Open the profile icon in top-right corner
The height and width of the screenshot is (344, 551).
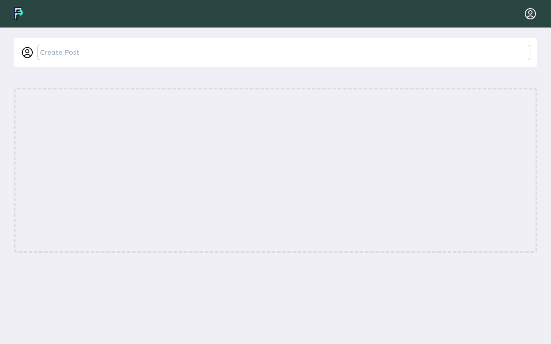pos(530,14)
